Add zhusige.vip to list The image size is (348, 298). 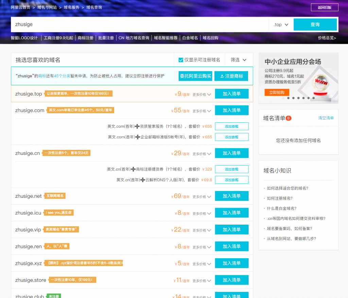(232, 230)
